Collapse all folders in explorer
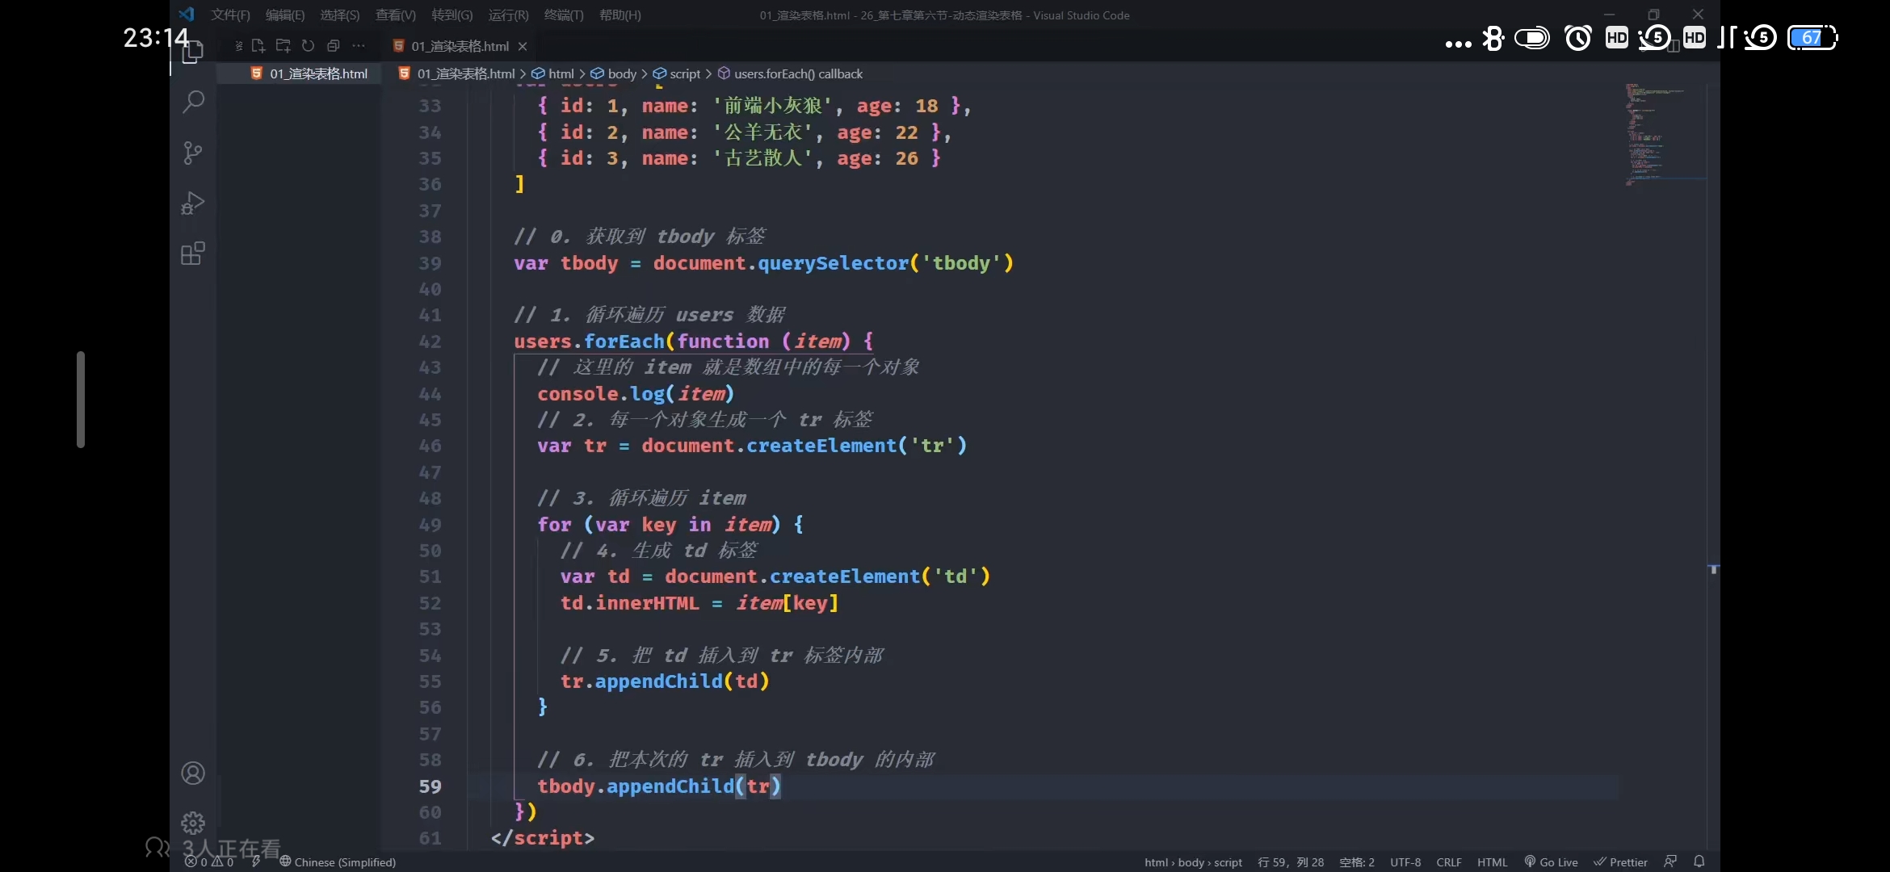This screenshot has height=872, width=1890. pyautogui.click(x=334, y=46)
